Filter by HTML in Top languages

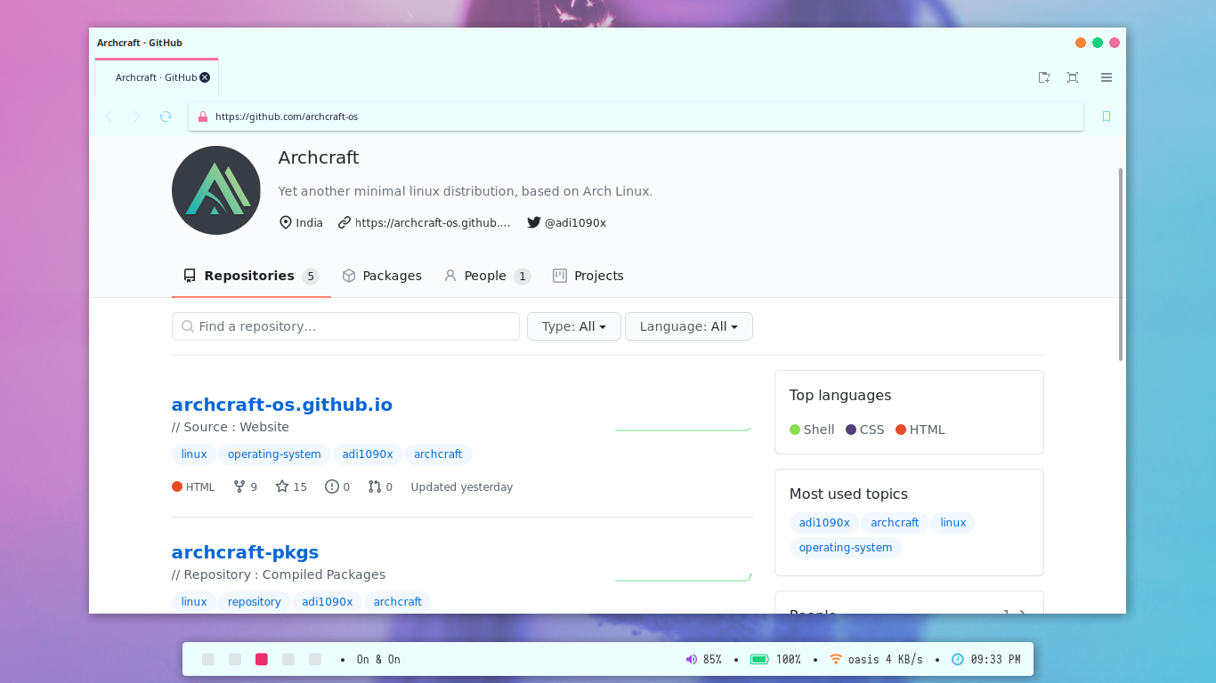[920, 430]
